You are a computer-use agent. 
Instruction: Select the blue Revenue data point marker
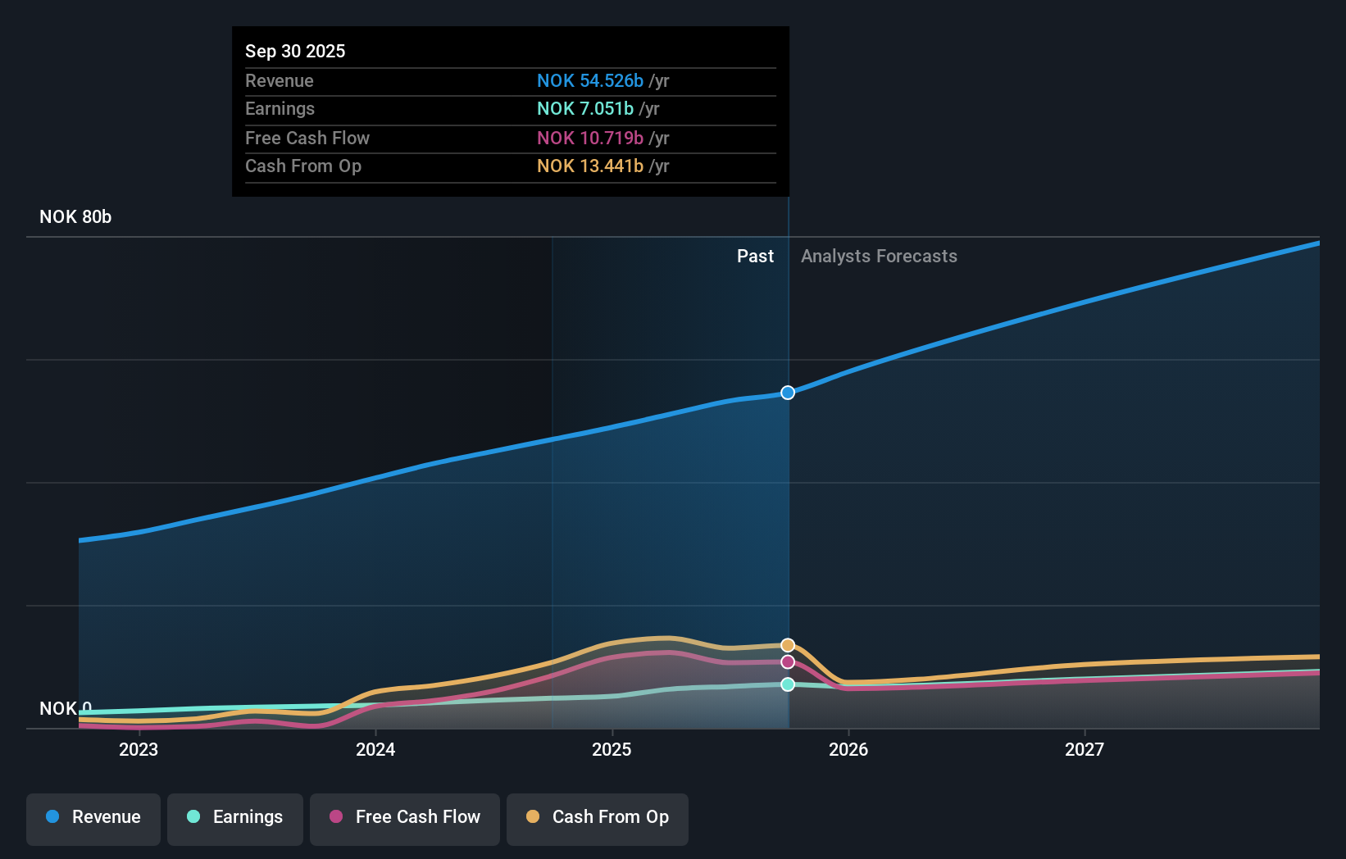coord(788,393)
